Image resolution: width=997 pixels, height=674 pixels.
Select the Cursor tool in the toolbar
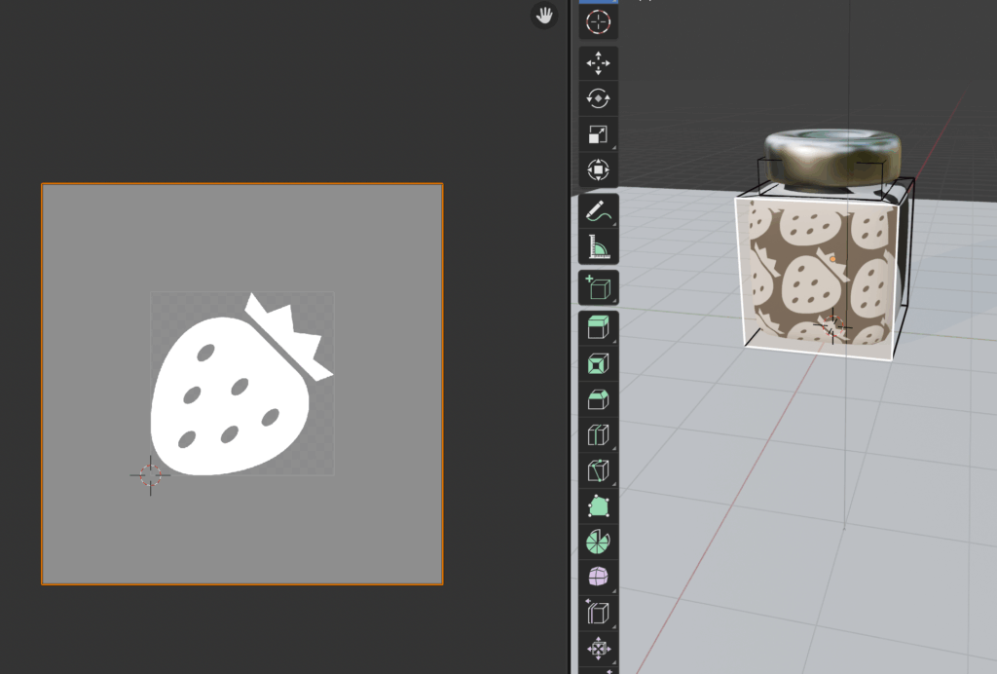click(598, 21)
